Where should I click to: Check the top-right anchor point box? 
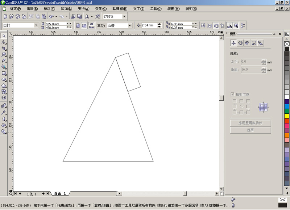click(248, 101)
